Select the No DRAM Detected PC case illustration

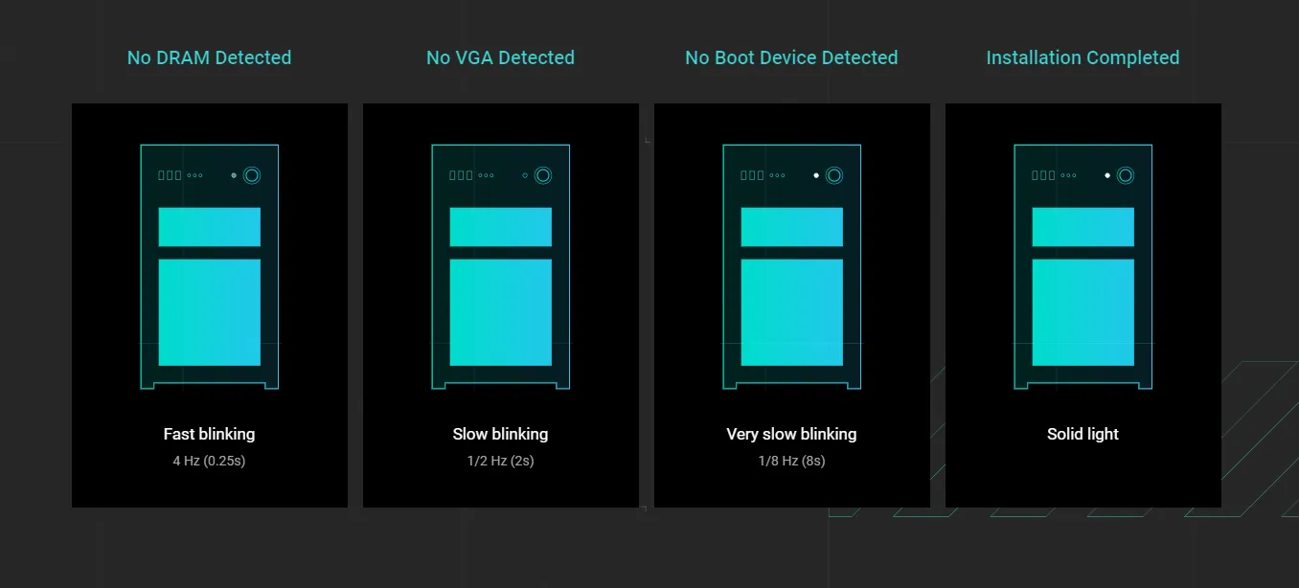210,266
